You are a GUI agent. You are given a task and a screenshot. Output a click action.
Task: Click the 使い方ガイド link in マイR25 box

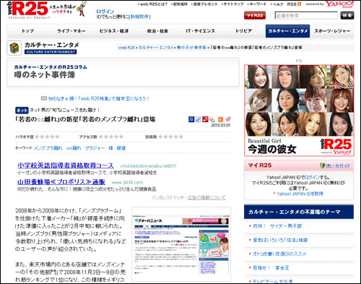point(338,165)
